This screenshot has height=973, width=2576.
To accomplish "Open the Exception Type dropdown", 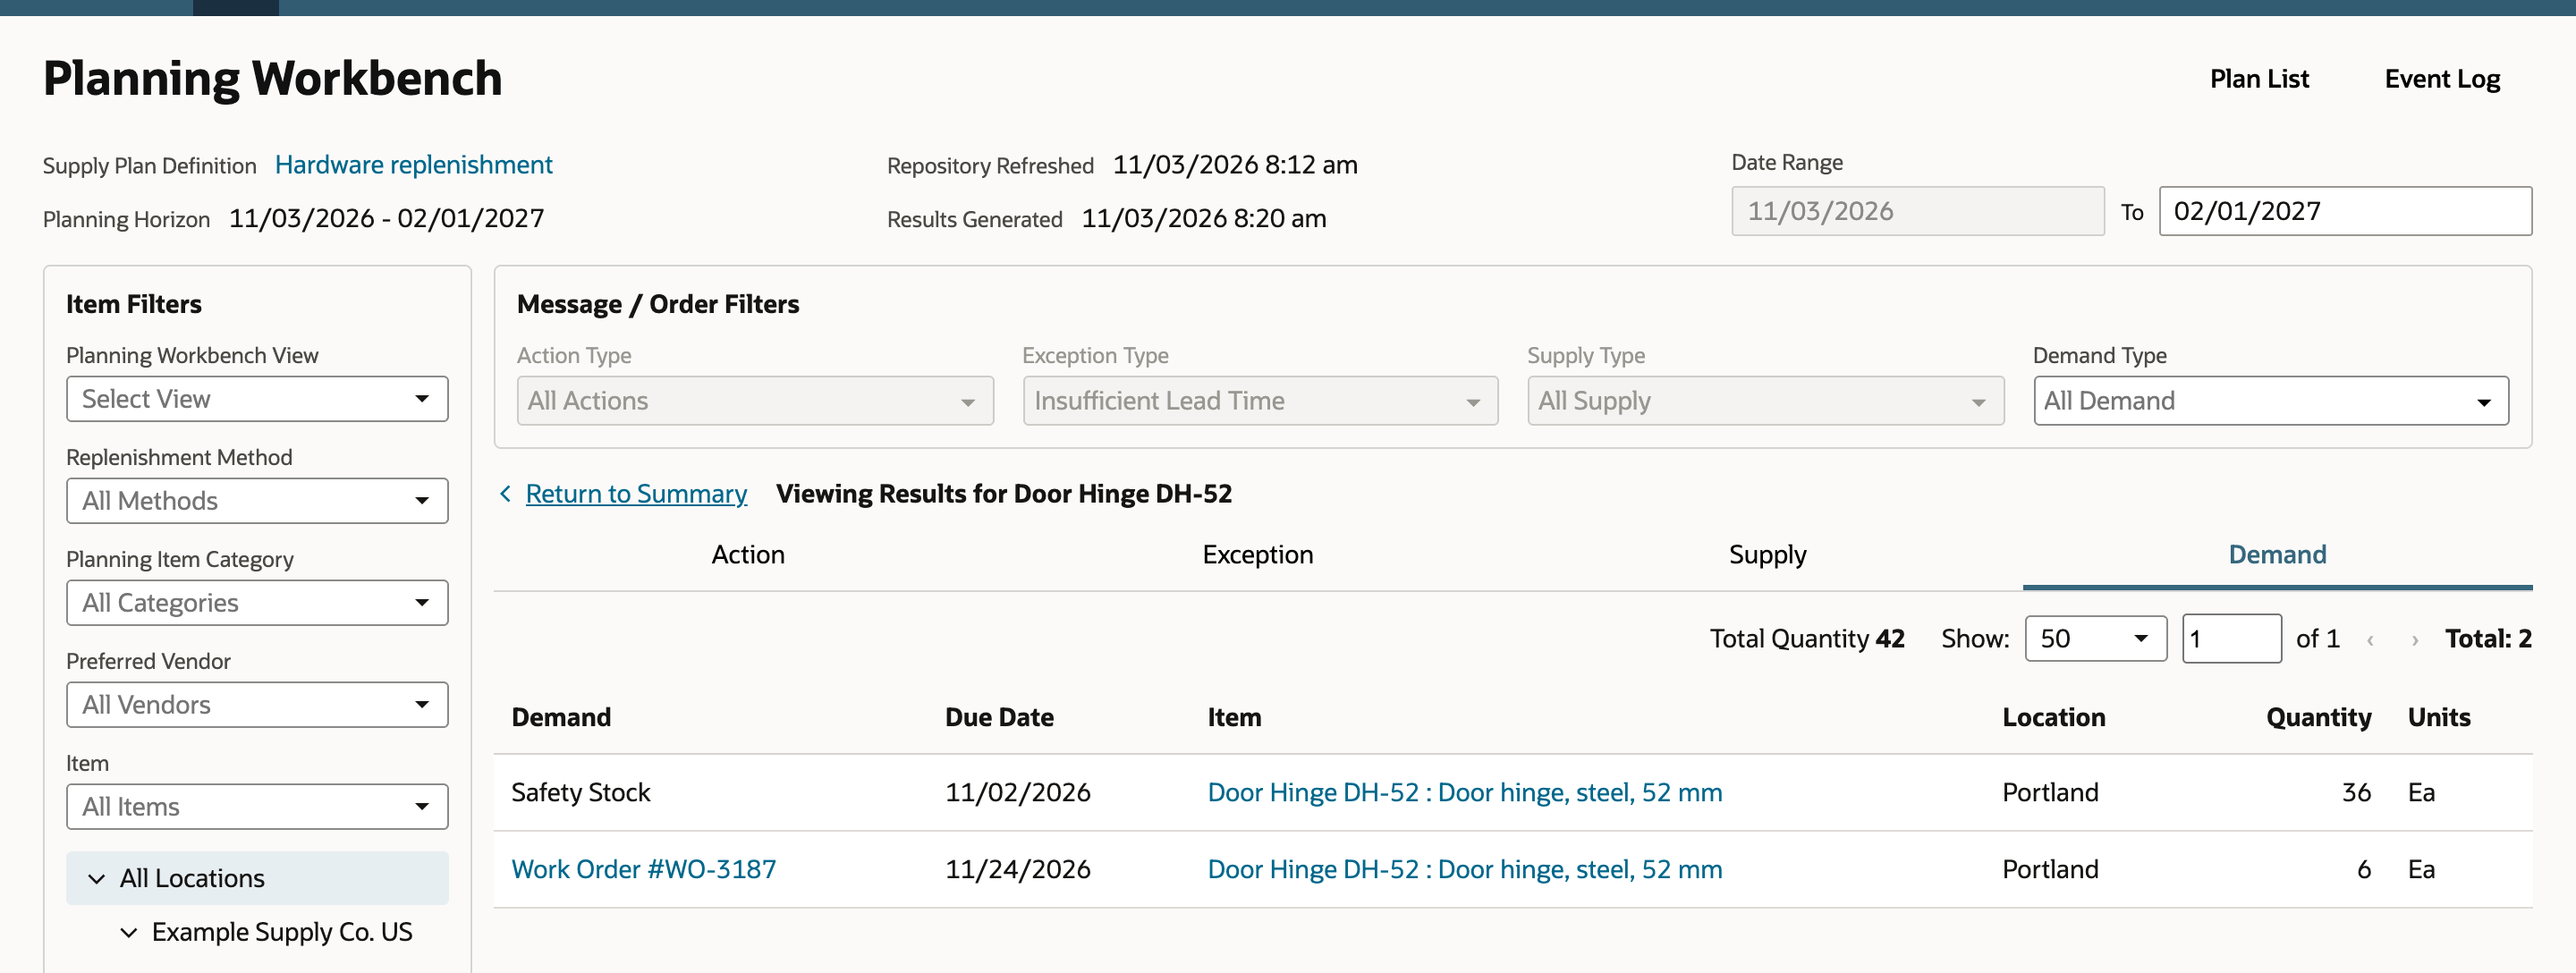I will (1260, 401).
